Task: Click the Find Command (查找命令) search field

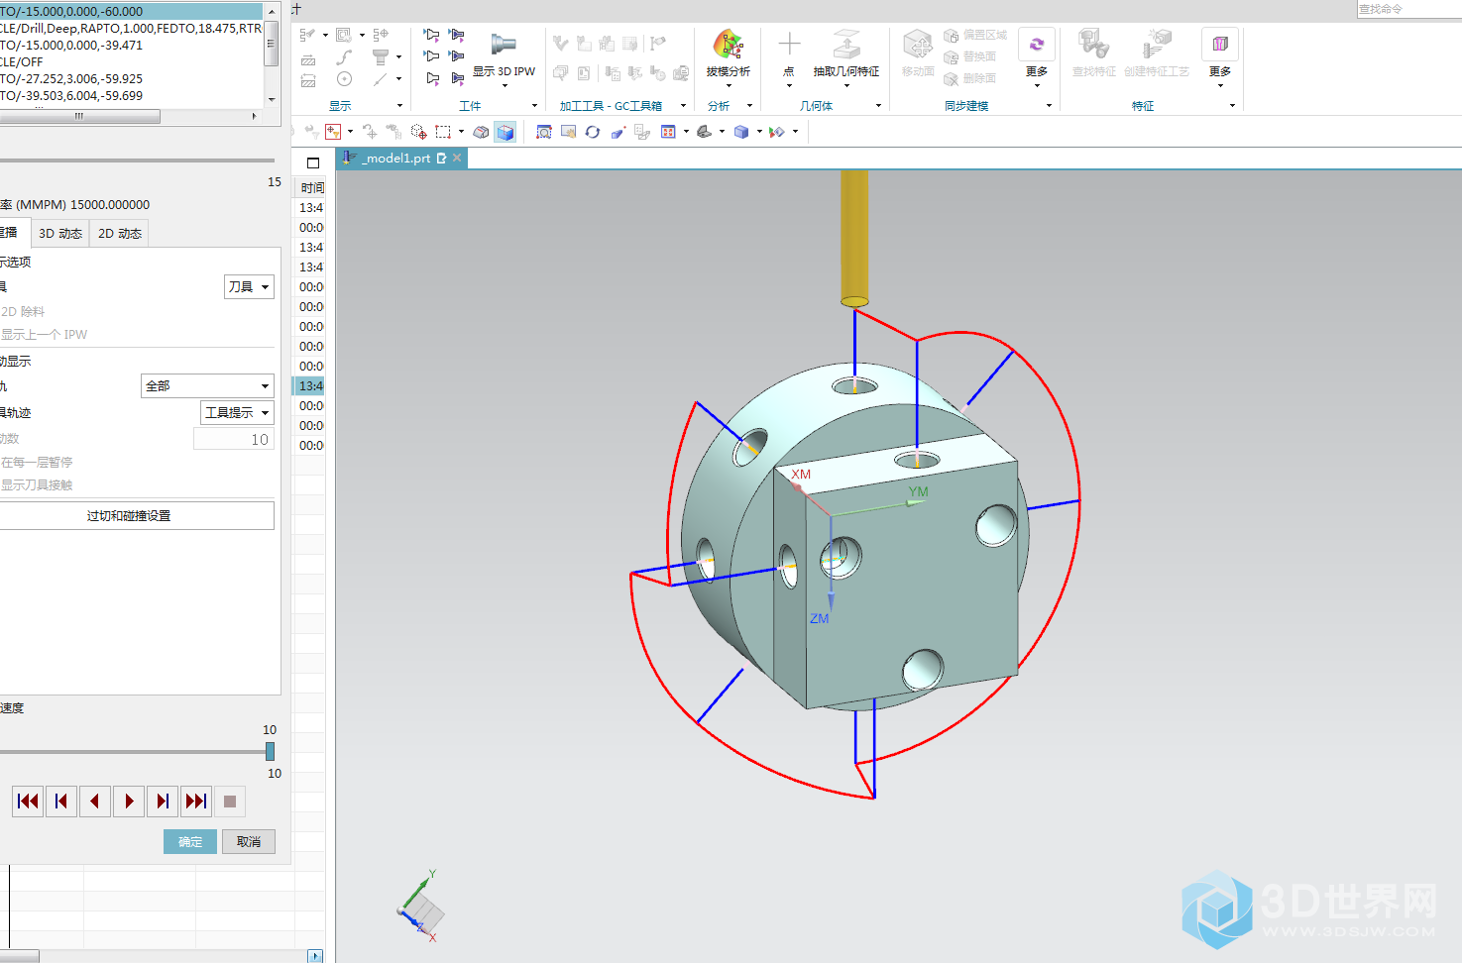Action: pyautogui.click(x=1409, y=9)
